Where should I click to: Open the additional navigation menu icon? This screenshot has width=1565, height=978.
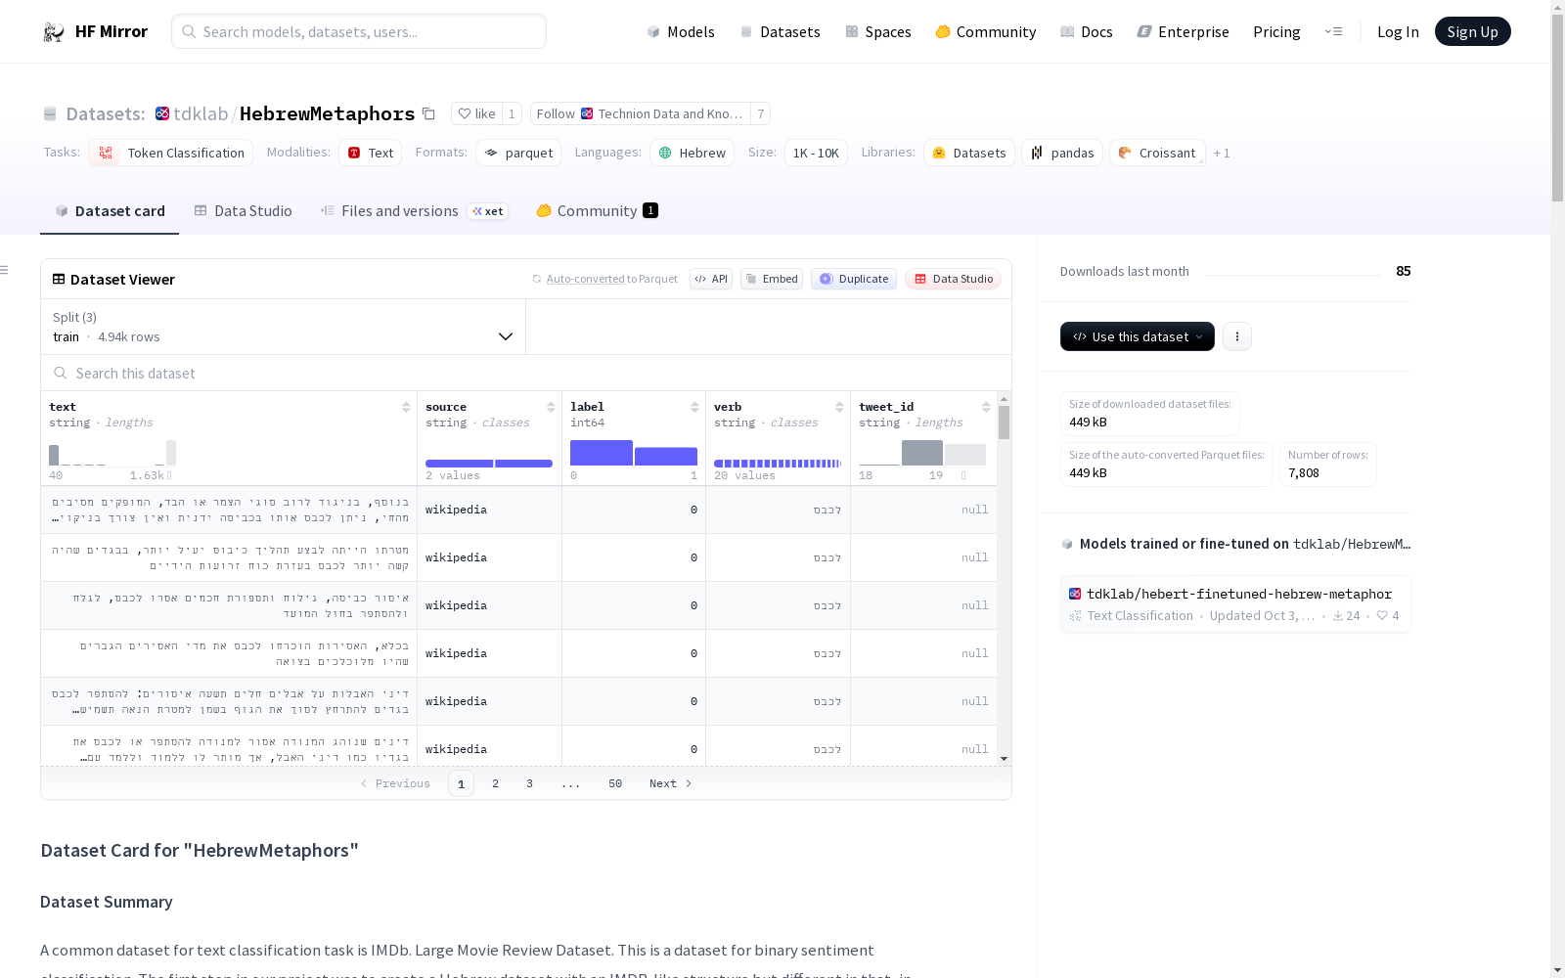(x=1333, y=31)
